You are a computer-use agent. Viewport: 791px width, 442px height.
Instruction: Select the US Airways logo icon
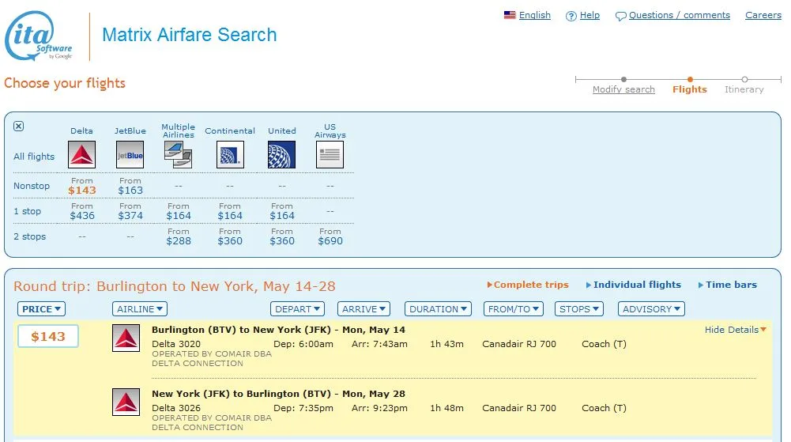click(x=330, y=154)
